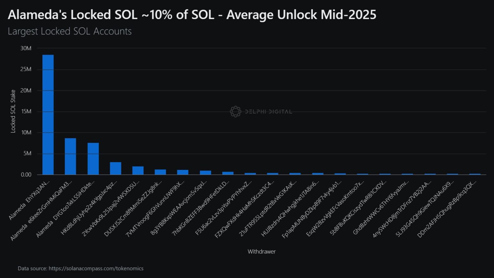
Task: Click the 15M y-axis tick label
Action: (26, 112)
